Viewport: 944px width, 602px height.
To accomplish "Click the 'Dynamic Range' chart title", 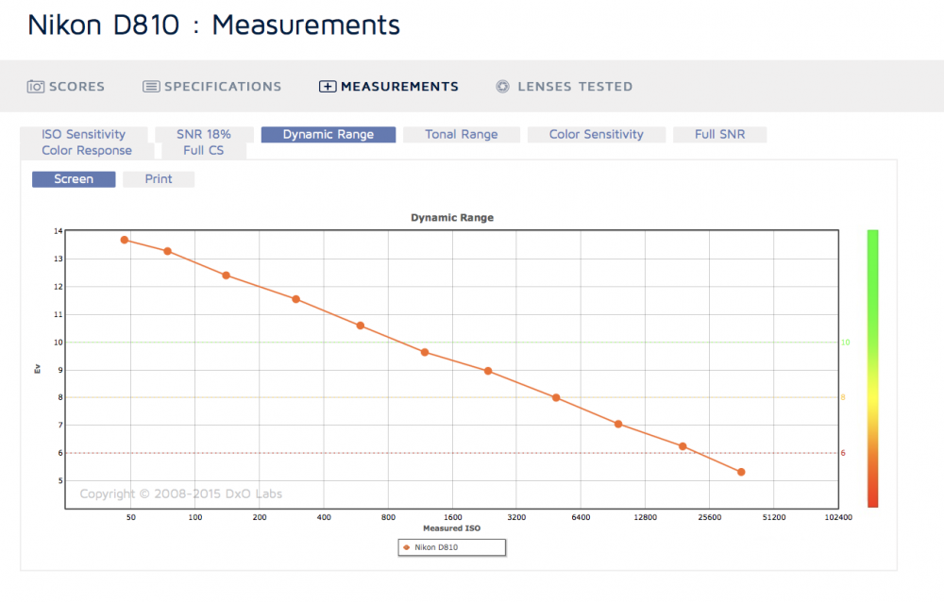I will (452, 218).
